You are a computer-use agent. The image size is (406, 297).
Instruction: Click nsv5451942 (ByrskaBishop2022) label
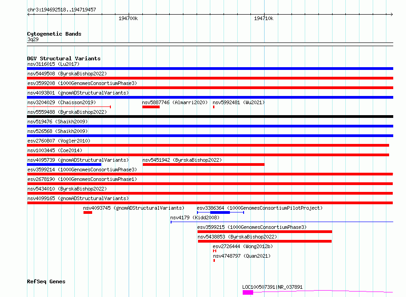pos(182,160)
